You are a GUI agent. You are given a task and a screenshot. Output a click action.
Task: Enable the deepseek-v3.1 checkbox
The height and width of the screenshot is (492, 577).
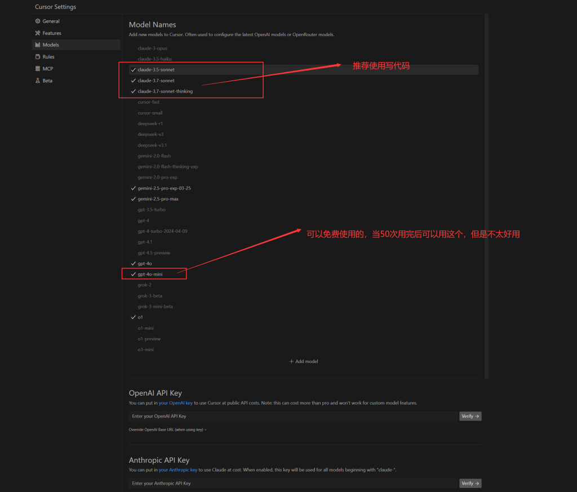point(133,145)
